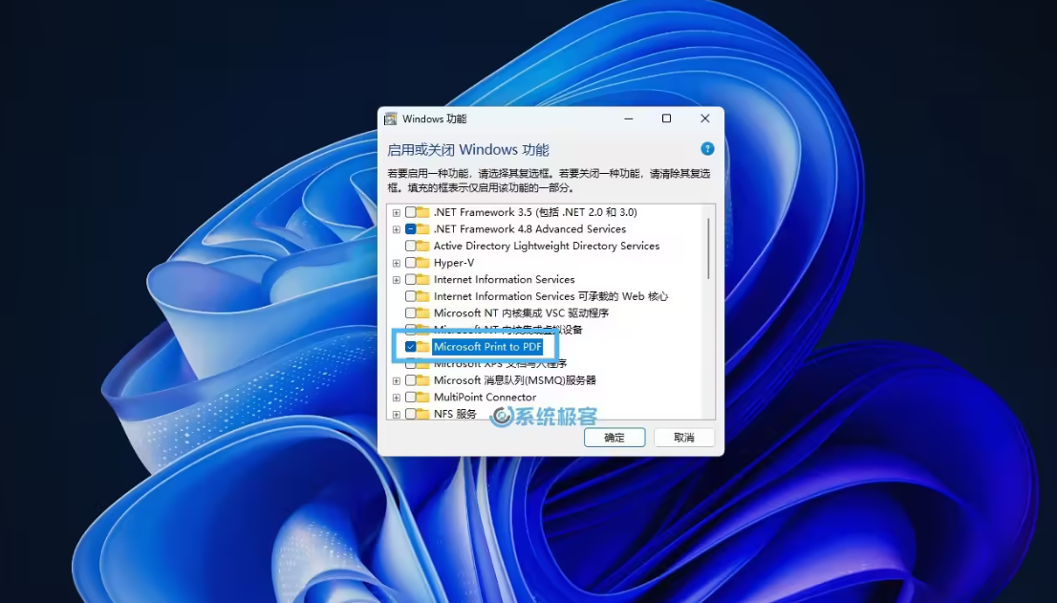The height and width of the screenshot is (603, 1057).
Task: Select the "MultiPoint Connector" label
Action: (485, 398)
